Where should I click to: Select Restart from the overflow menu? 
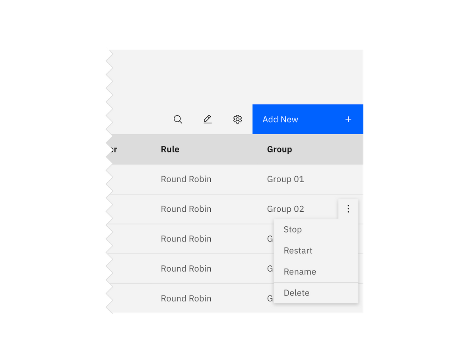click(x=298, y=251)
